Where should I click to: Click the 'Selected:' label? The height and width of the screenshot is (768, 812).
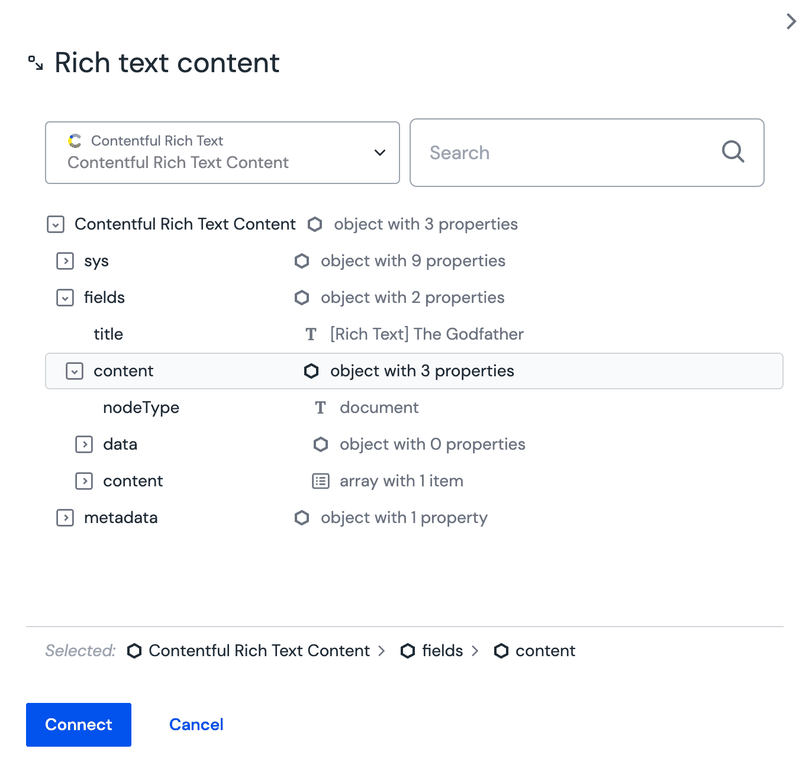tap(80, 651)
